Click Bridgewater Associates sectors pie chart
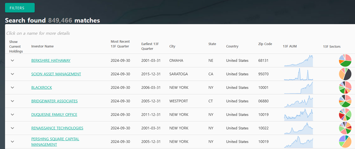 [x=345, y=101]
